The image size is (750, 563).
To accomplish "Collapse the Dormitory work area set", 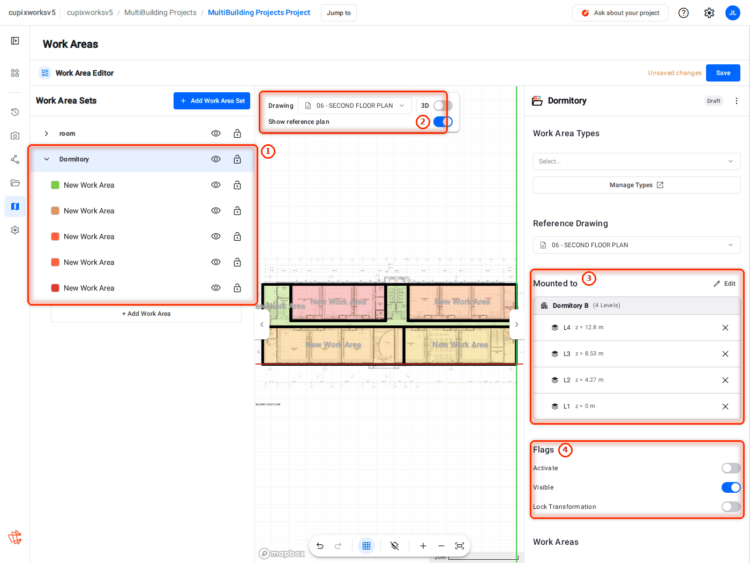I will pos(47,159).
